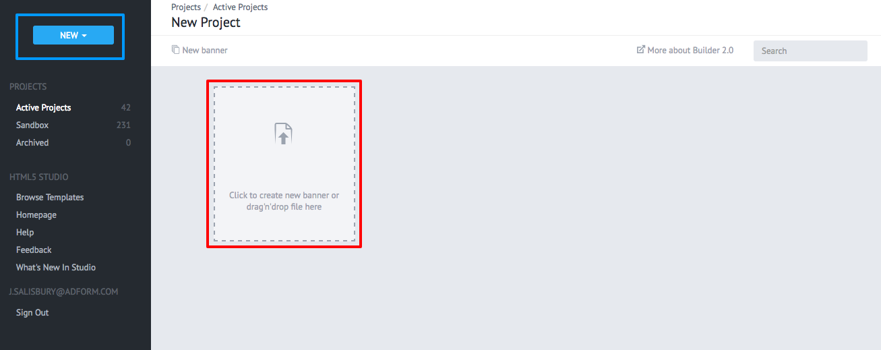Click the caret arrow on NEW button
881x350 pixels.
coord(84,36)
